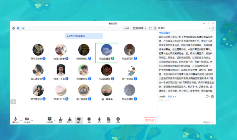Toggle the Chat panel button in toolbar
237x140 pixels.
click(79, 119)
